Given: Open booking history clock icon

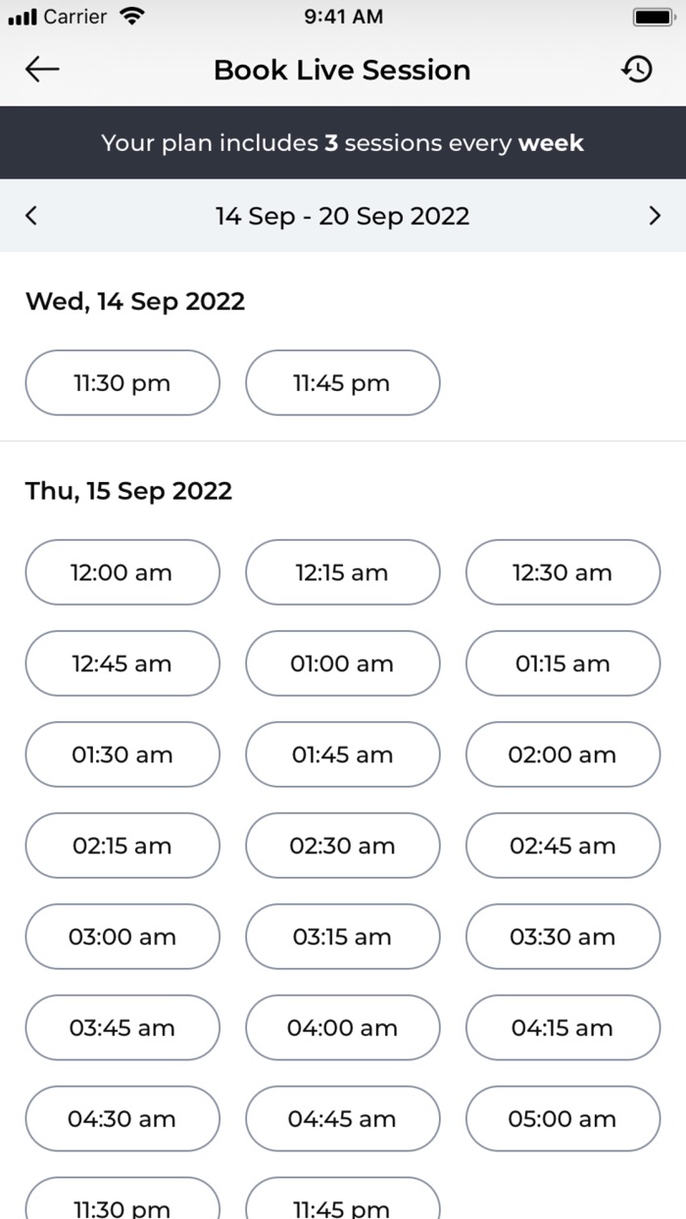Looking at the screenshot, I should 637,70.
